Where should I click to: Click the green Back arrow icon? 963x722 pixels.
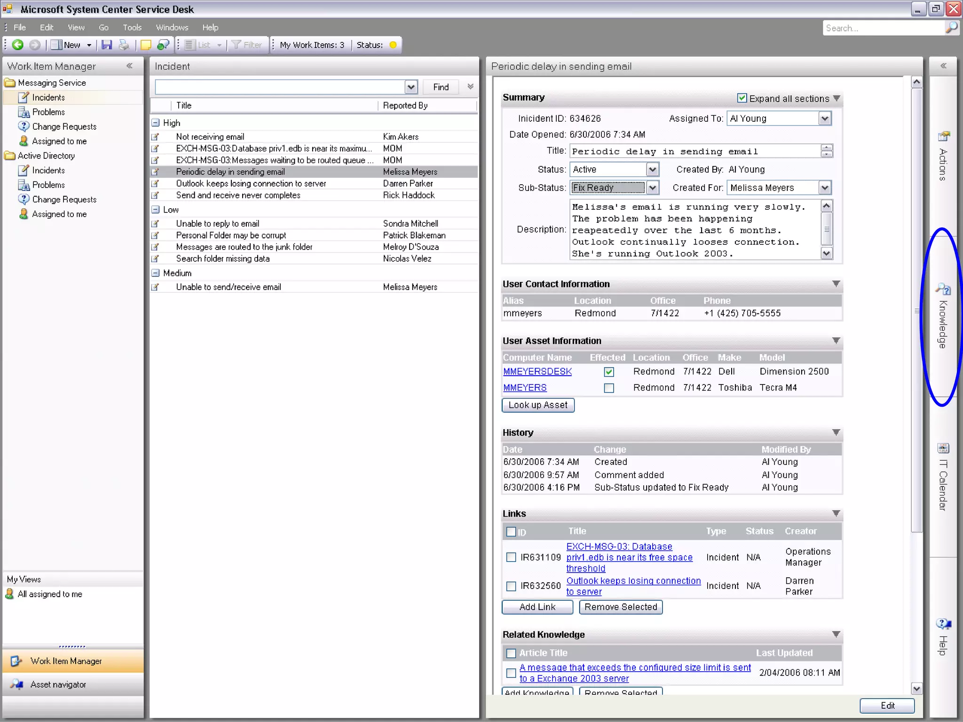(x=18, y=45)
